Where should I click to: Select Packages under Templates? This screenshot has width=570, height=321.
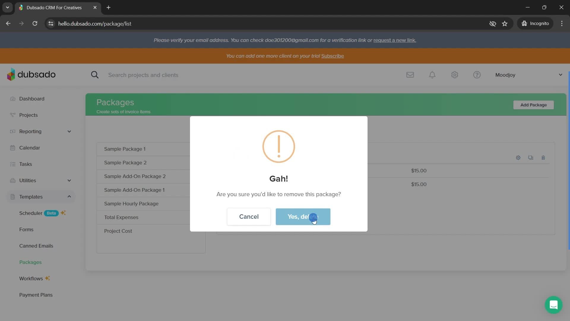tap(30, 262)
